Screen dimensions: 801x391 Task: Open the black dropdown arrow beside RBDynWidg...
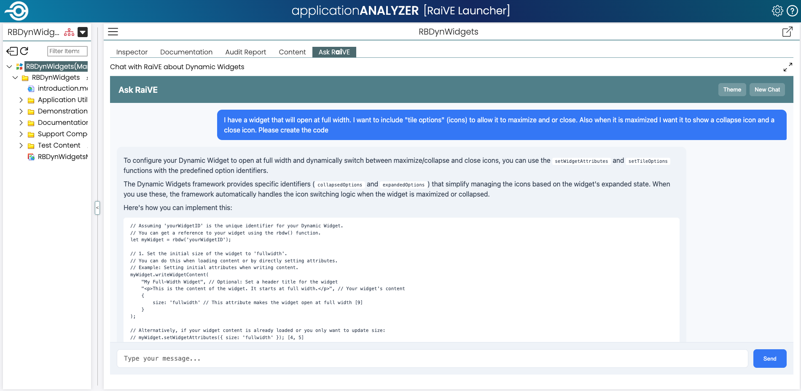(83, 32)
